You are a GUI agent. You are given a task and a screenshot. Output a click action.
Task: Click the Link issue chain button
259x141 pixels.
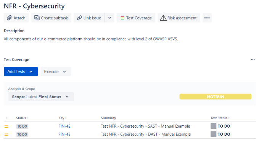point(89,18)
